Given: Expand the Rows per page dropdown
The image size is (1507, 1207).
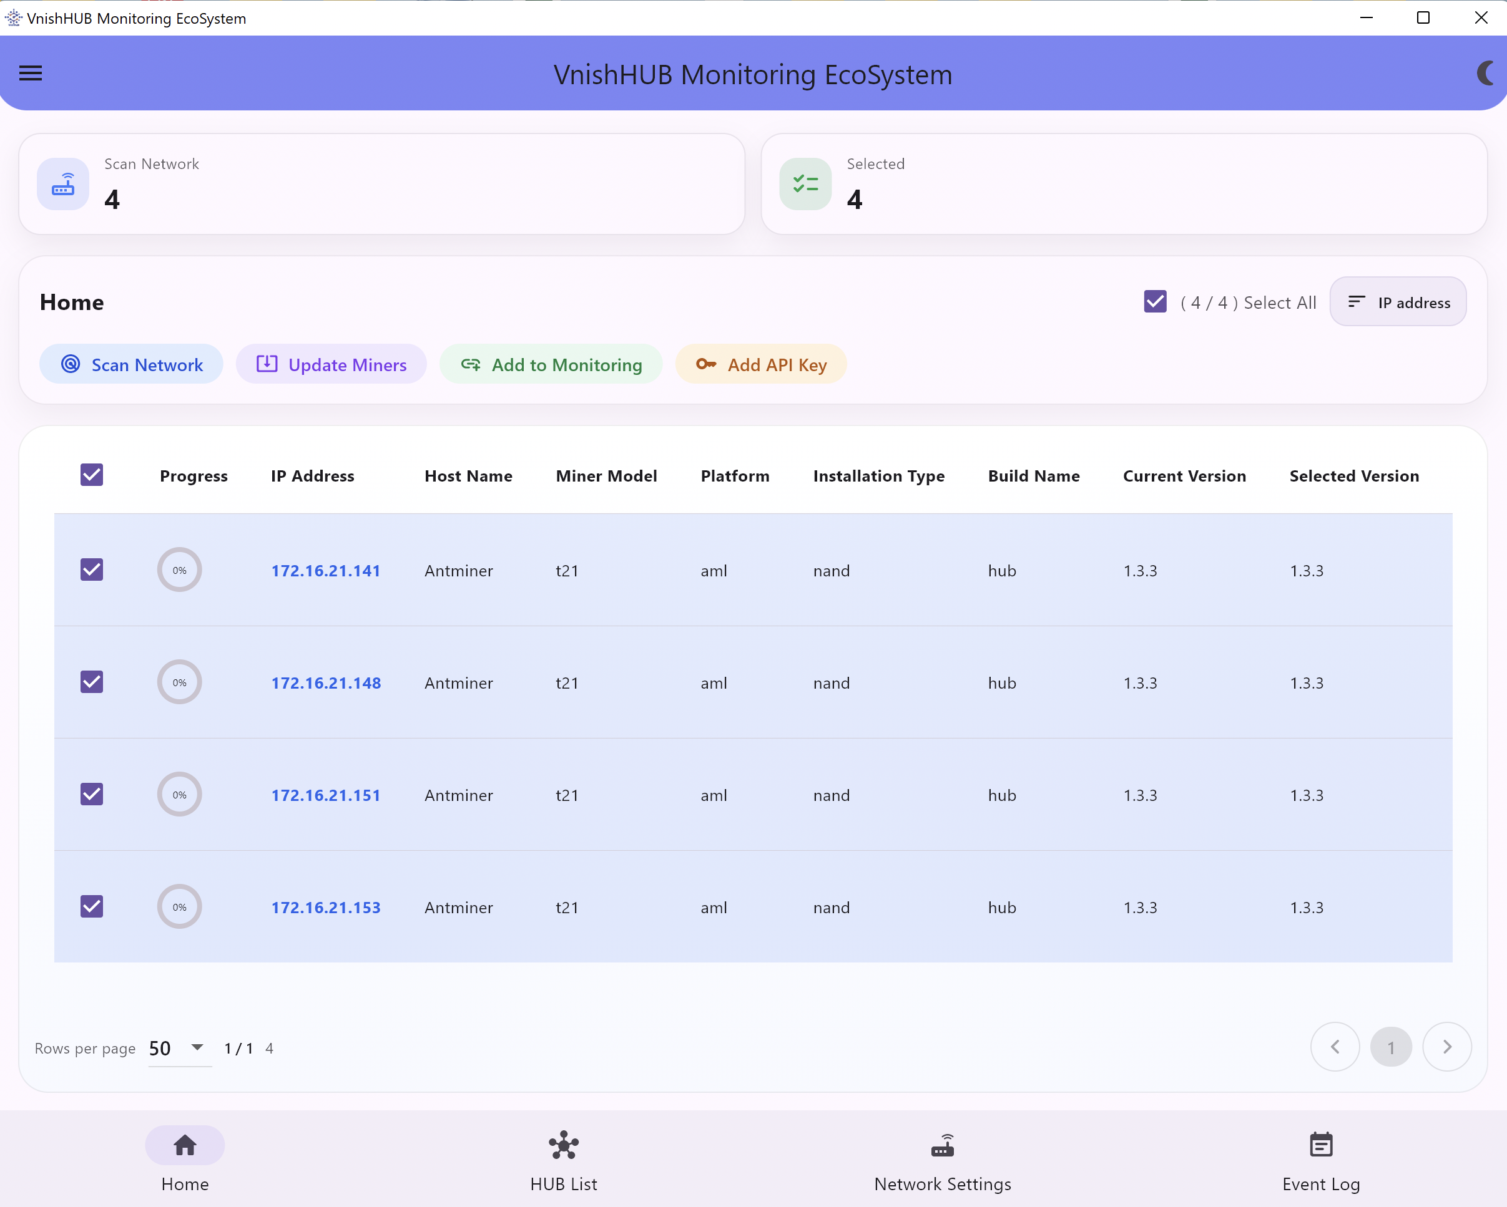Looking at the screenshot, I should [180, 1048].
